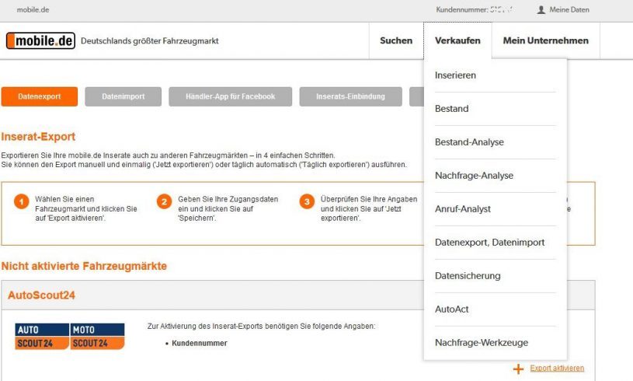Click the AutoScout24 logo image

42,336
